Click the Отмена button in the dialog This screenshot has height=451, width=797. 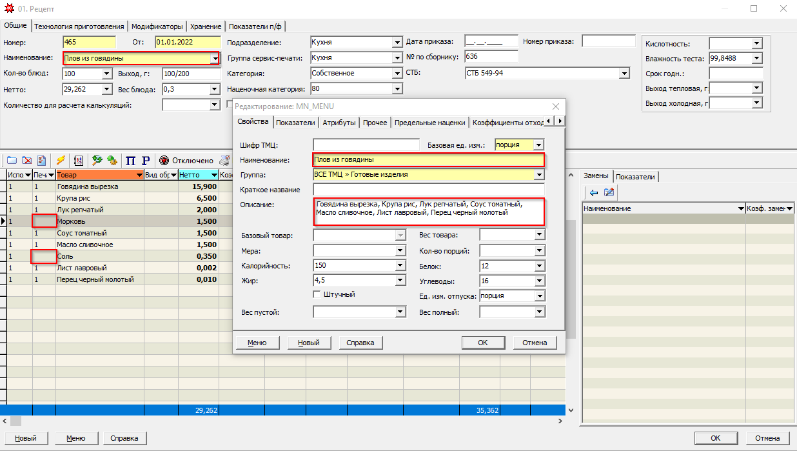pyautogui.click(x=535, y=343)
